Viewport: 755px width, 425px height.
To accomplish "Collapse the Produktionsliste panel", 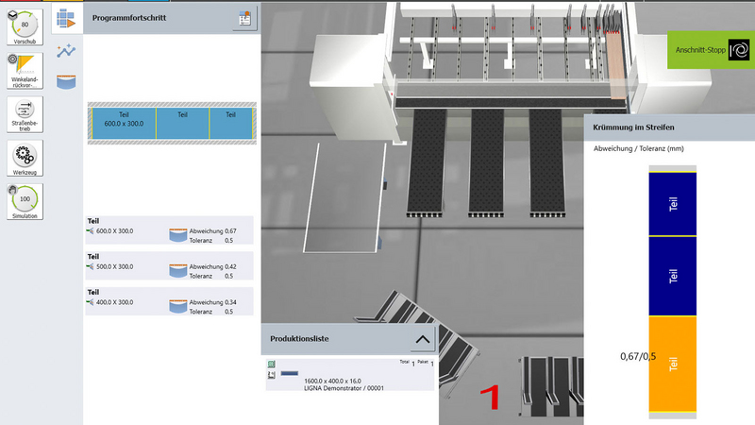I will 422,338.
